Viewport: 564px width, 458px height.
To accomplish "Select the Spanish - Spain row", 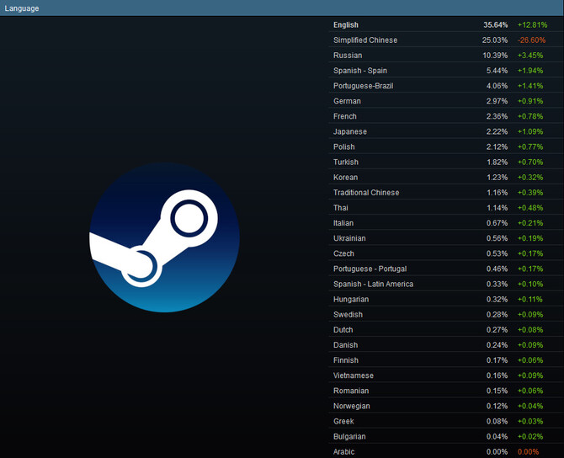I will tap(446, 71).
